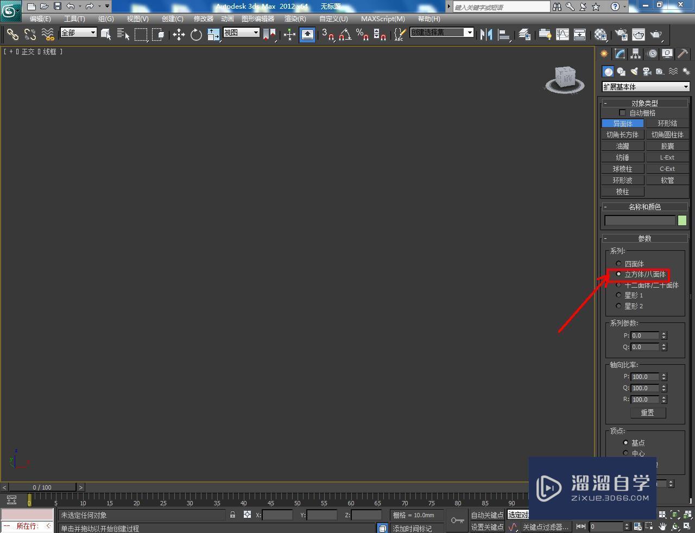Activate the Select and Rotate tool
695x533 pixels.
(x=196, y=34)
